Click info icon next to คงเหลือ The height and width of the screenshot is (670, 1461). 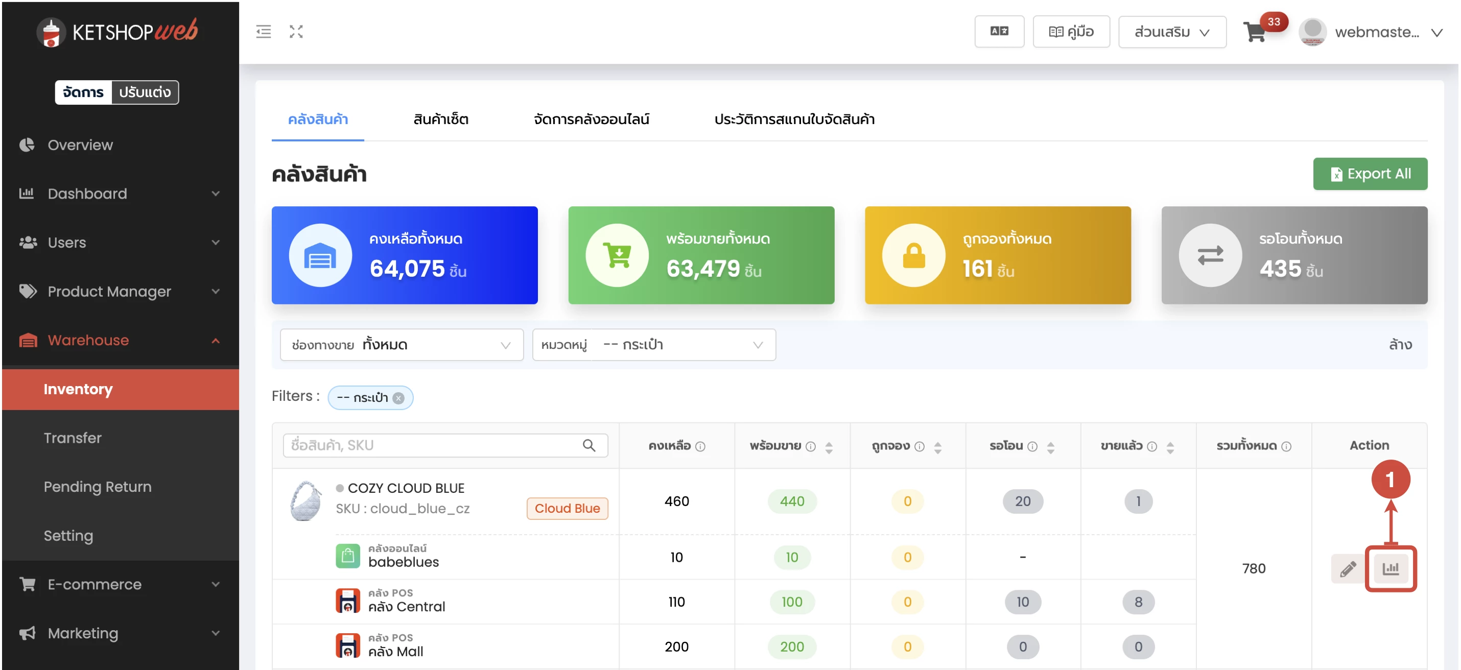(x=700, y=447)
